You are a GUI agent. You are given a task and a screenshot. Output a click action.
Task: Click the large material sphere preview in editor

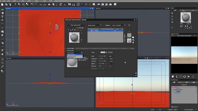(74, 37)
